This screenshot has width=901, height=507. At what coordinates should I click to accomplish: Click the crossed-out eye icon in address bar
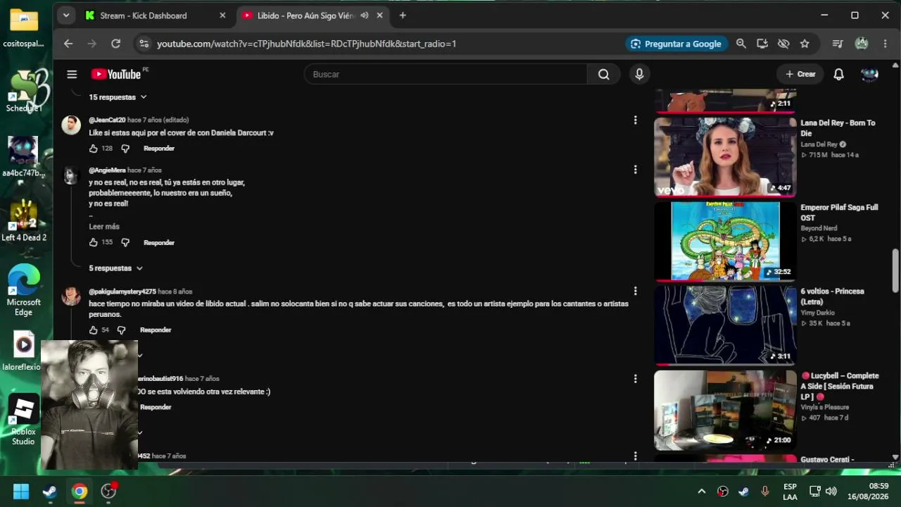(783, 44)
